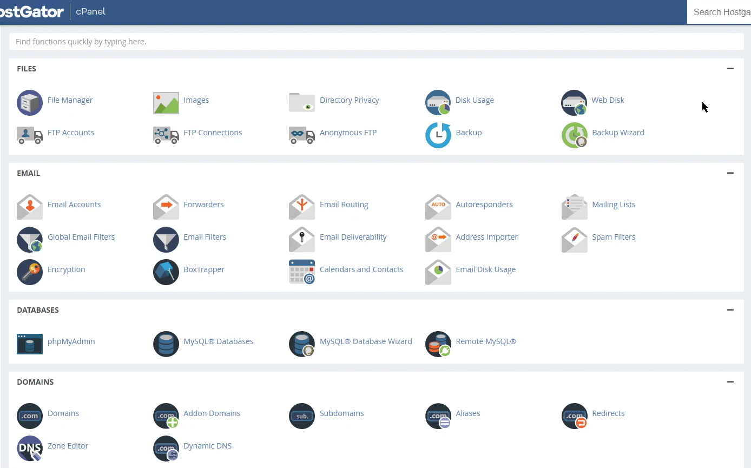The image size is (751, 468).
Task: Follow the Spam Filters link text
Action: click(x=614, y=237)
